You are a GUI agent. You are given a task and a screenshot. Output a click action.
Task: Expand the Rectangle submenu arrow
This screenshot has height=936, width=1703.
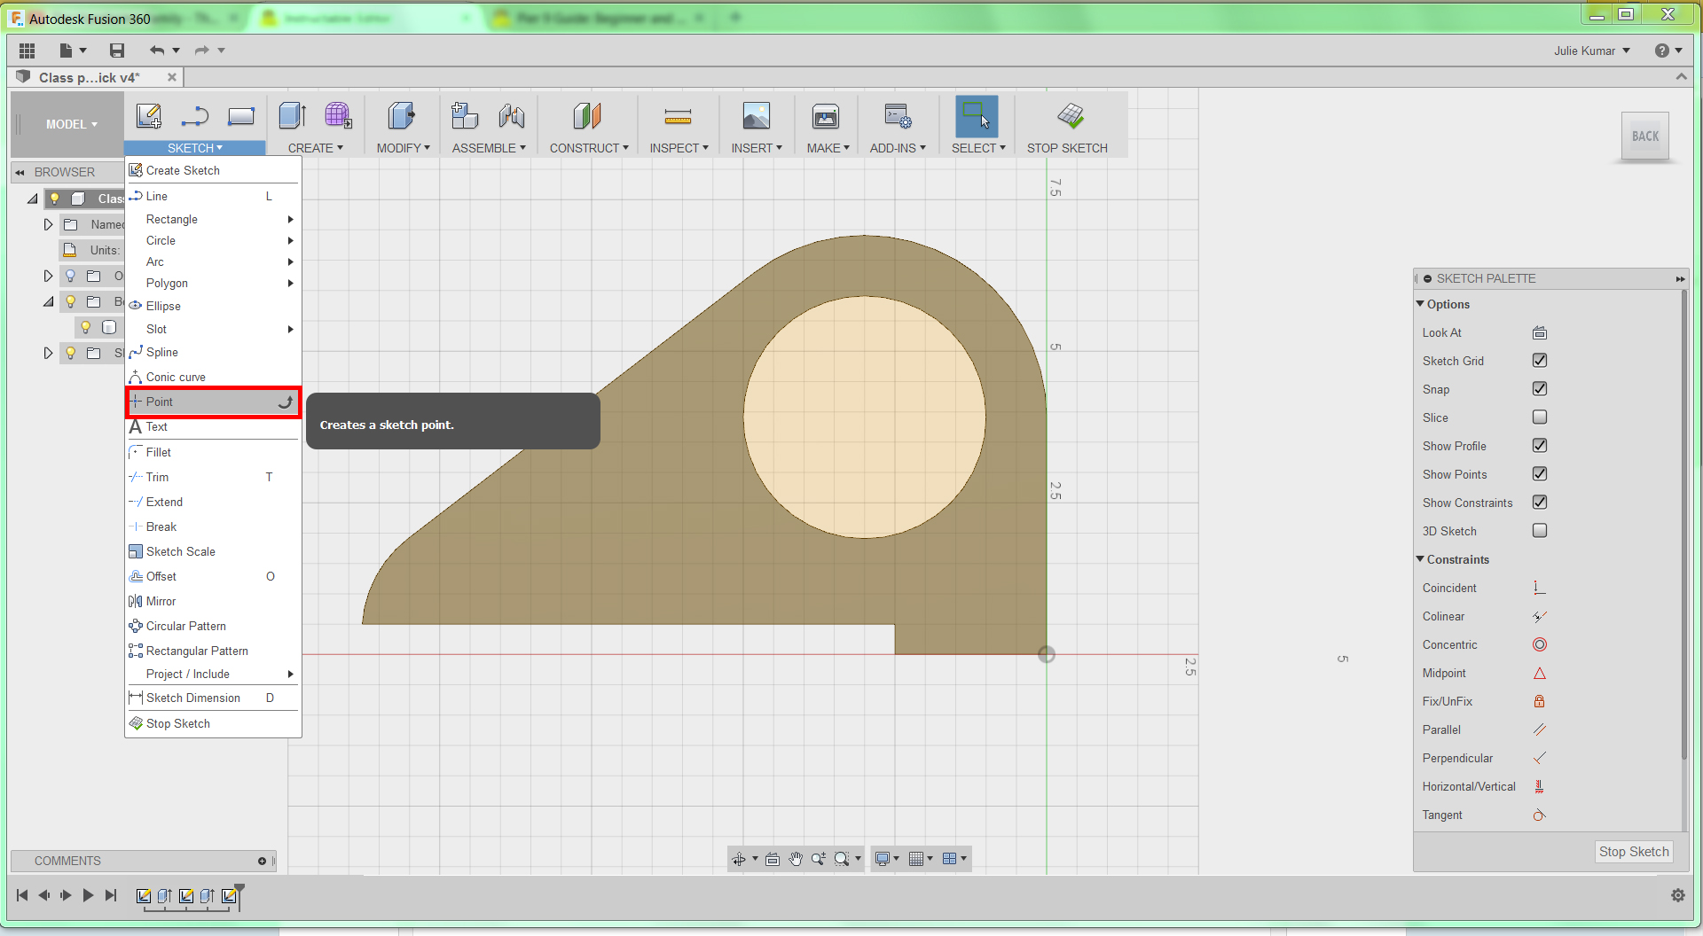point(290,219)
